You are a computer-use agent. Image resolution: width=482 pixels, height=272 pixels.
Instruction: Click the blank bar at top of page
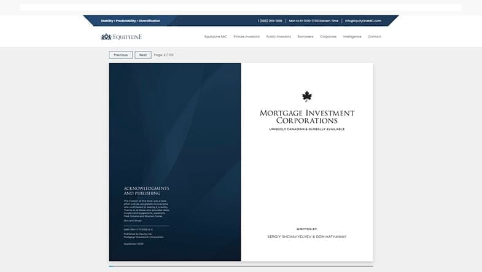[241, 7]
